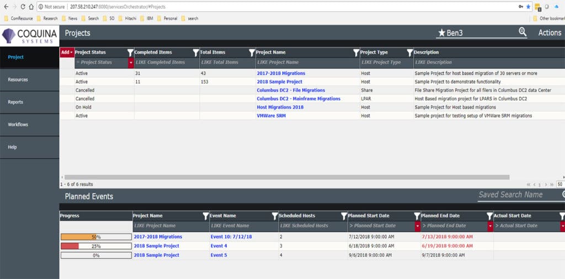Open Actual Start Date operator dropdown

pyautogui.click(x=562, y=226)
